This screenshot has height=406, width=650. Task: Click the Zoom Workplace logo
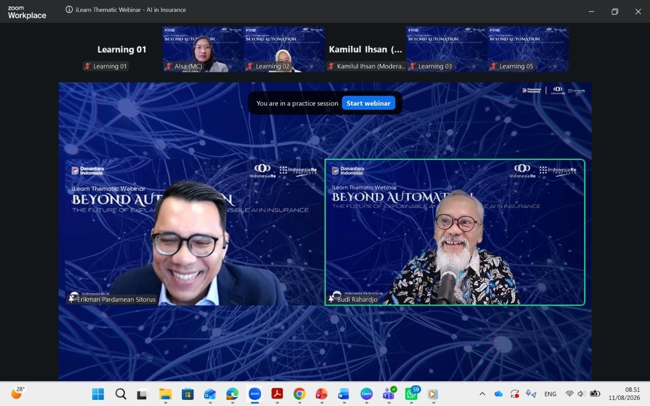(27, 13)
